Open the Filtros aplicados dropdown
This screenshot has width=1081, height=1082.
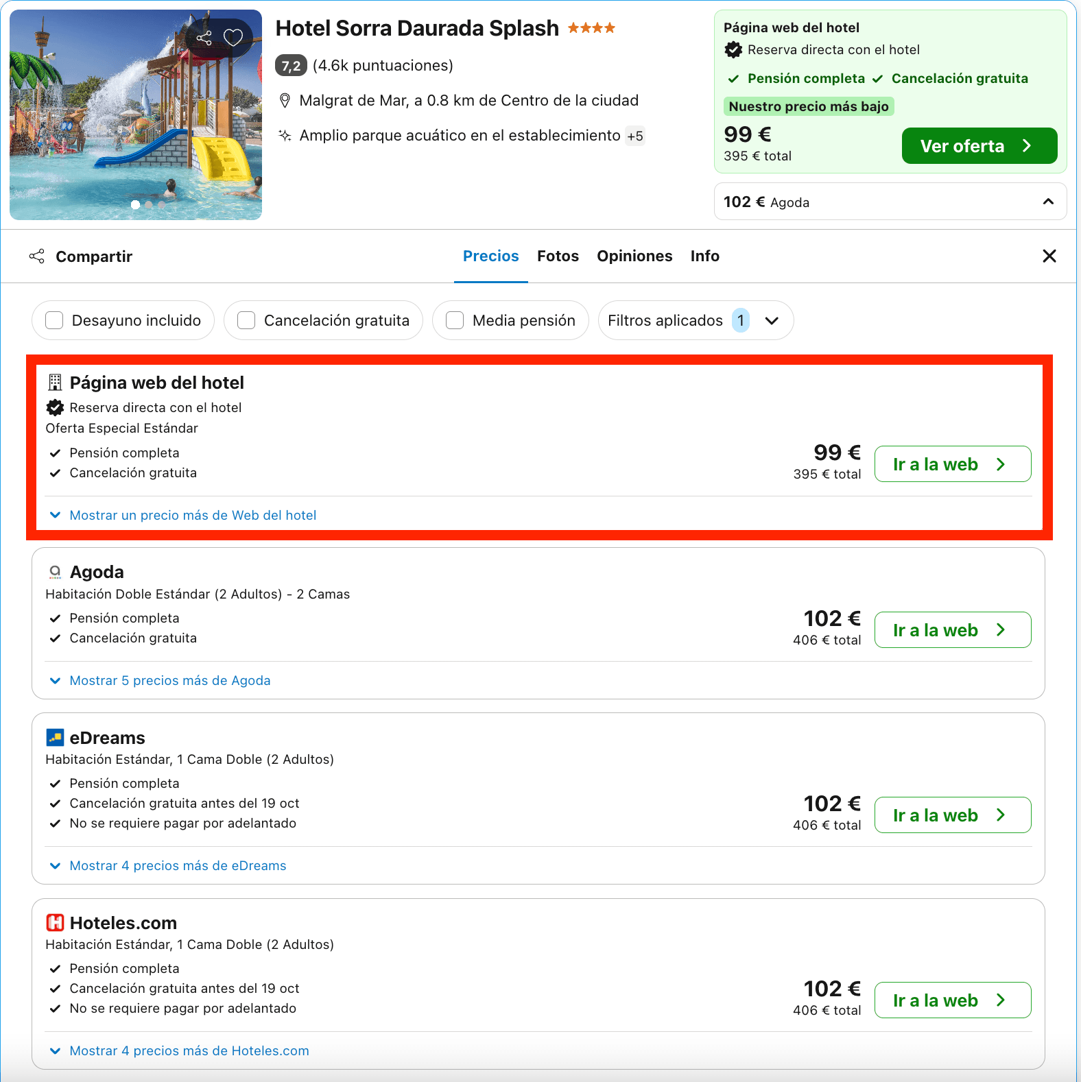696,320
